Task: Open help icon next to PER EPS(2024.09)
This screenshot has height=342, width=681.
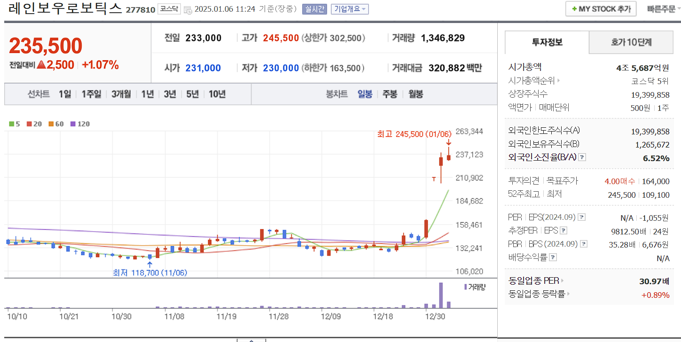Action: (x=582, y=218)
